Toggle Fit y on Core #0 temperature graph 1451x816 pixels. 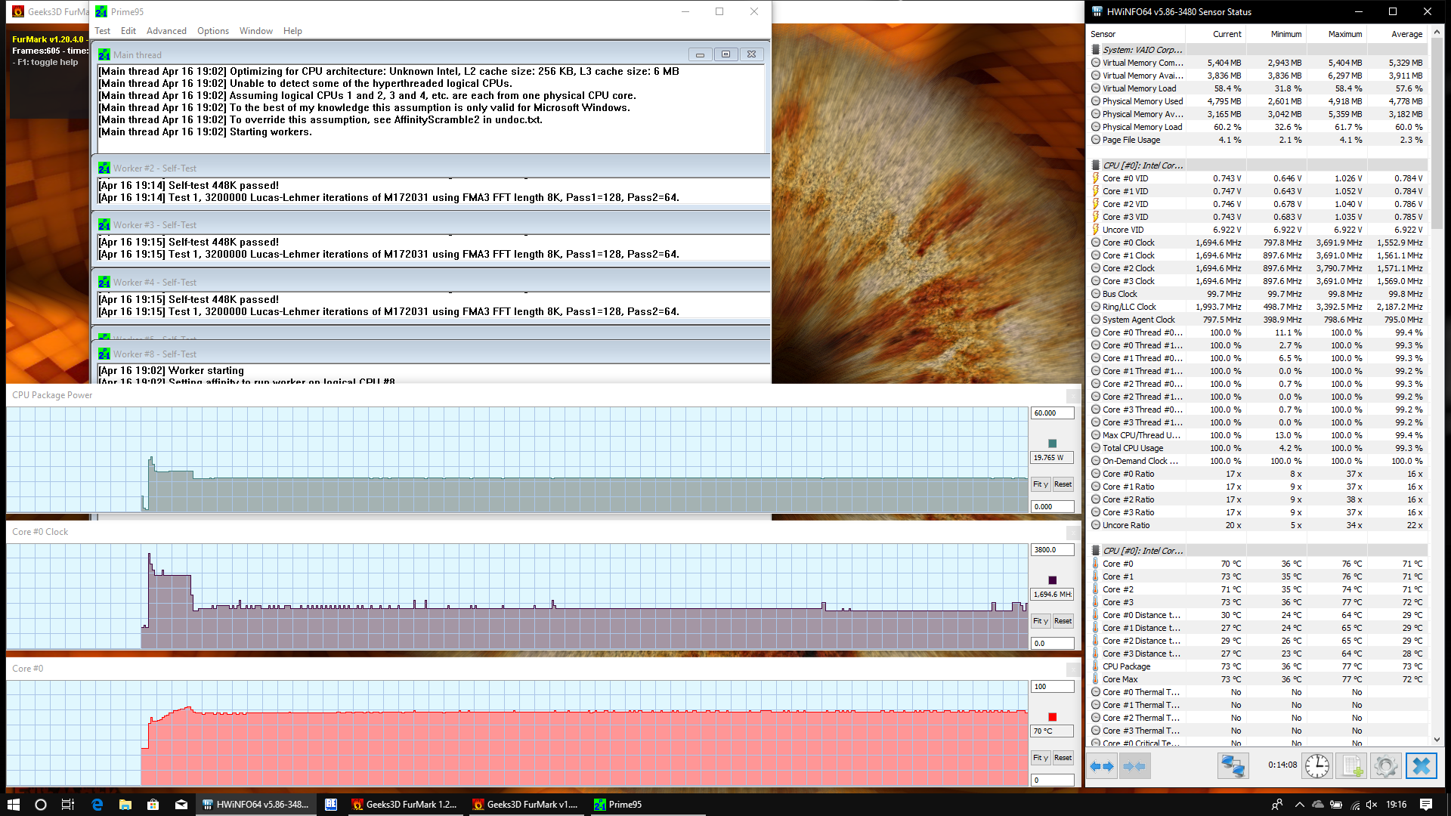1041,758
